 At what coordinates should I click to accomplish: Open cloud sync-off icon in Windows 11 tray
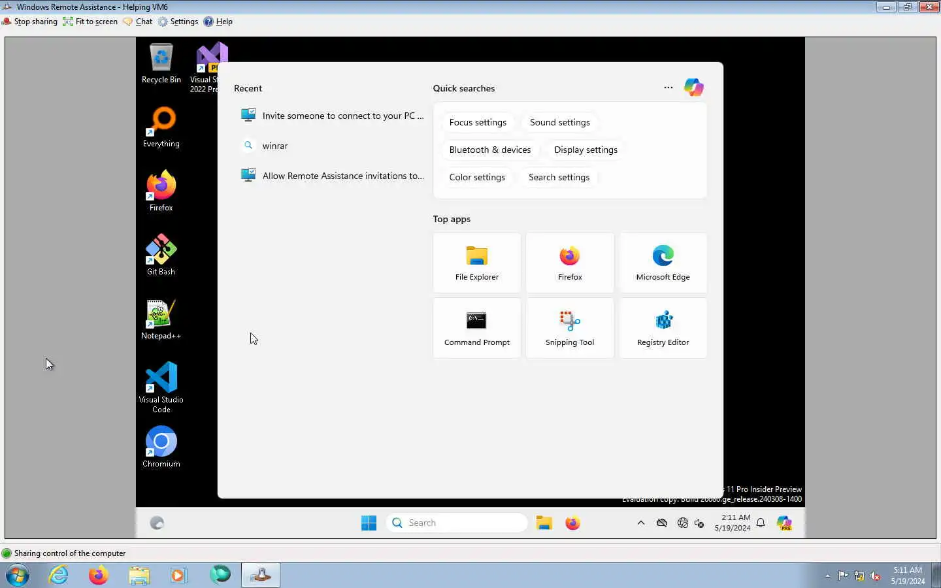click(662, 523)
